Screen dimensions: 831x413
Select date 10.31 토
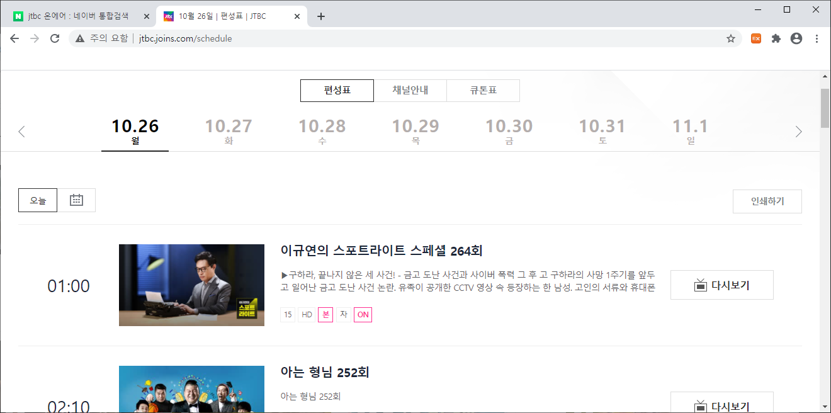point(602,132)
